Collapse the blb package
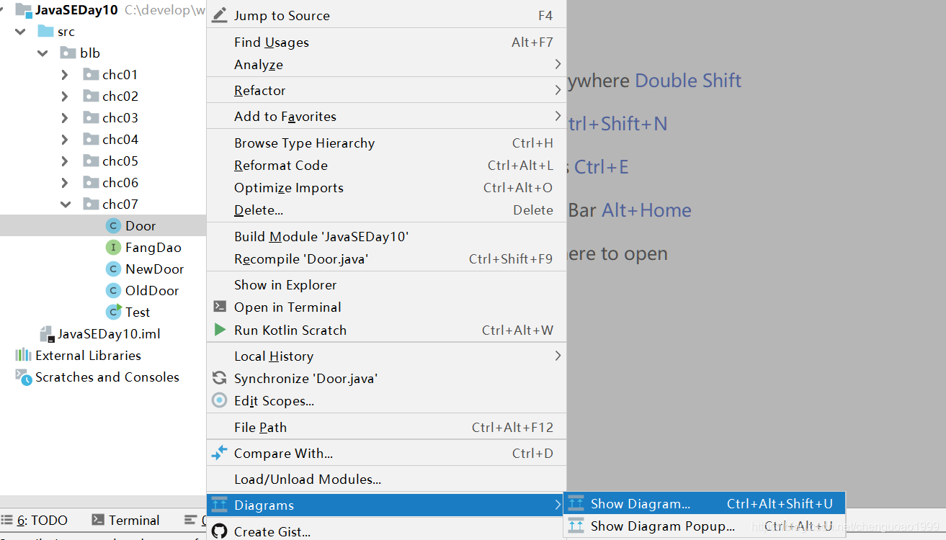Image resolution: width=946 pixels, height=540 pixels. coord(43,53)
